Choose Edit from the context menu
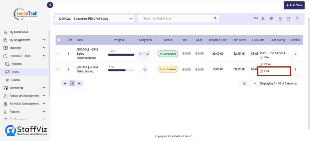 274,71
